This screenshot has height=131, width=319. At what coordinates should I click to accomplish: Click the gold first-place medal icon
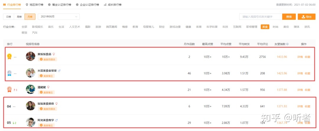coord(9,56)
